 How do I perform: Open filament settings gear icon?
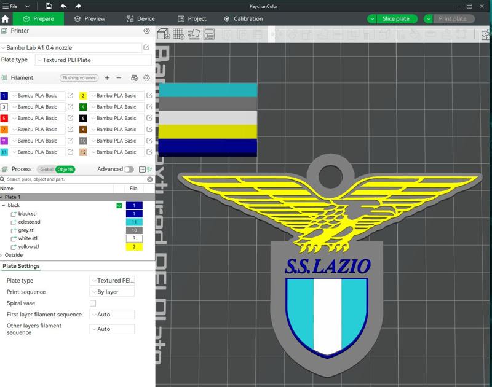[x=146, y=78]
